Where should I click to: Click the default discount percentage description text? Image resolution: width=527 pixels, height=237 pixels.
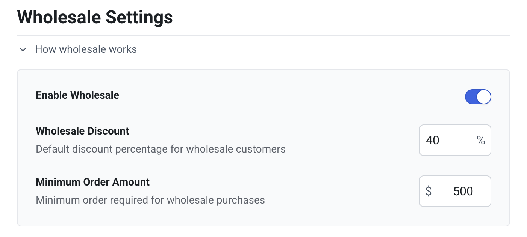[x=161, y=149]
